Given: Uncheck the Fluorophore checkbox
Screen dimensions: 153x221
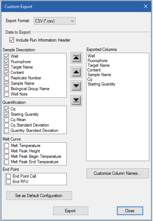Looking at the screenshot, I should pyautogui.click(x=7, y=62).
